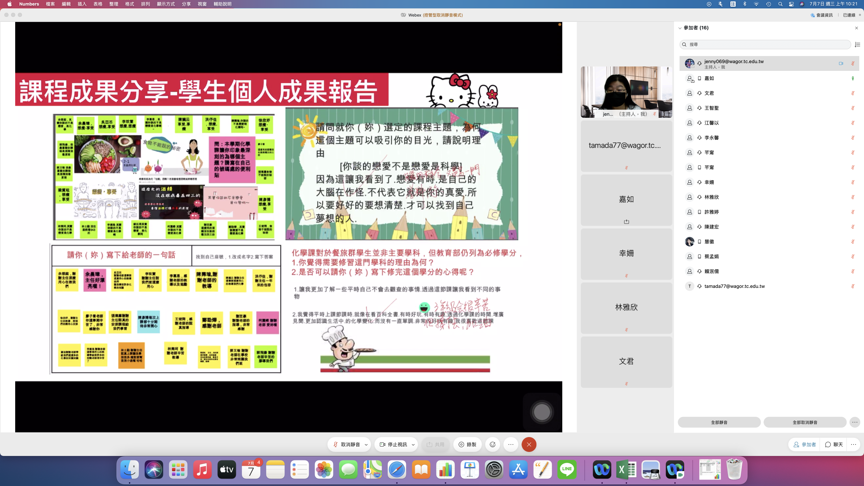Close the participants panel
Image resolution: width=864 pixels, height=486 pixels.
coord(856,28)
